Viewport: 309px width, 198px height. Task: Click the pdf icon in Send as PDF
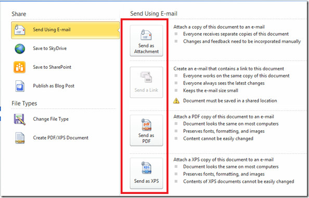146,125
